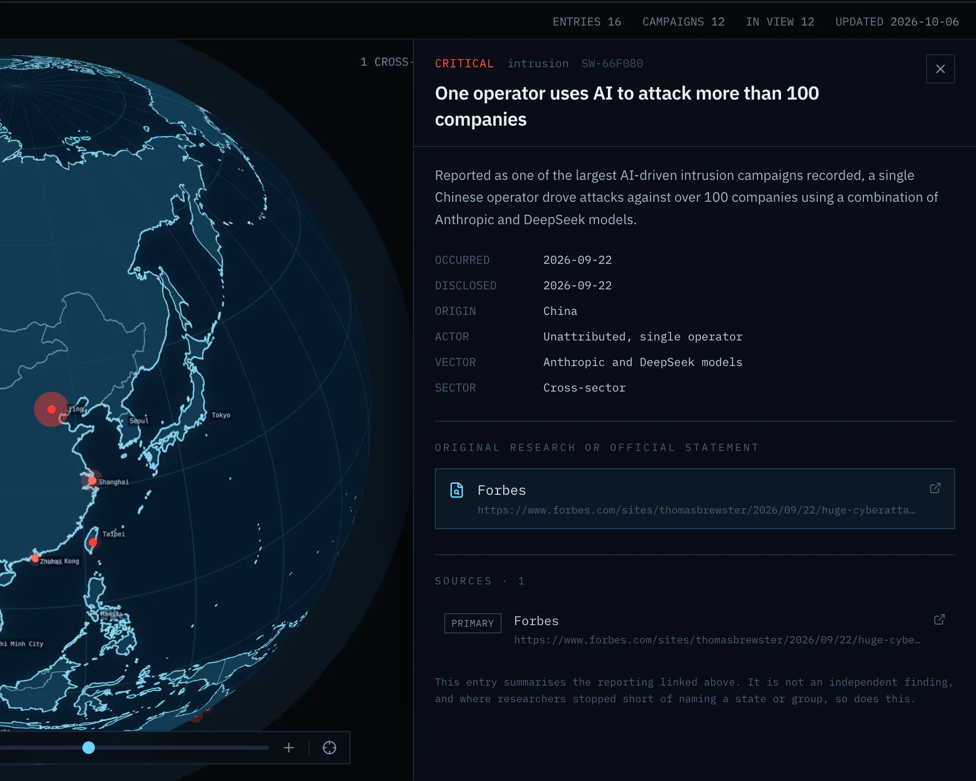Click the intrusion type label

click(538, 64)
